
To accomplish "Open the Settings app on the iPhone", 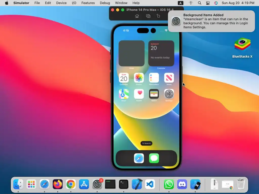I will point(169,94).
